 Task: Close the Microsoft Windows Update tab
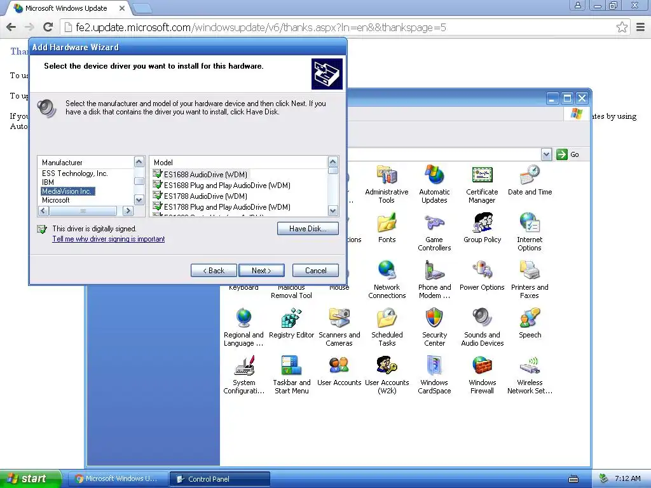[x=122, y=8]
